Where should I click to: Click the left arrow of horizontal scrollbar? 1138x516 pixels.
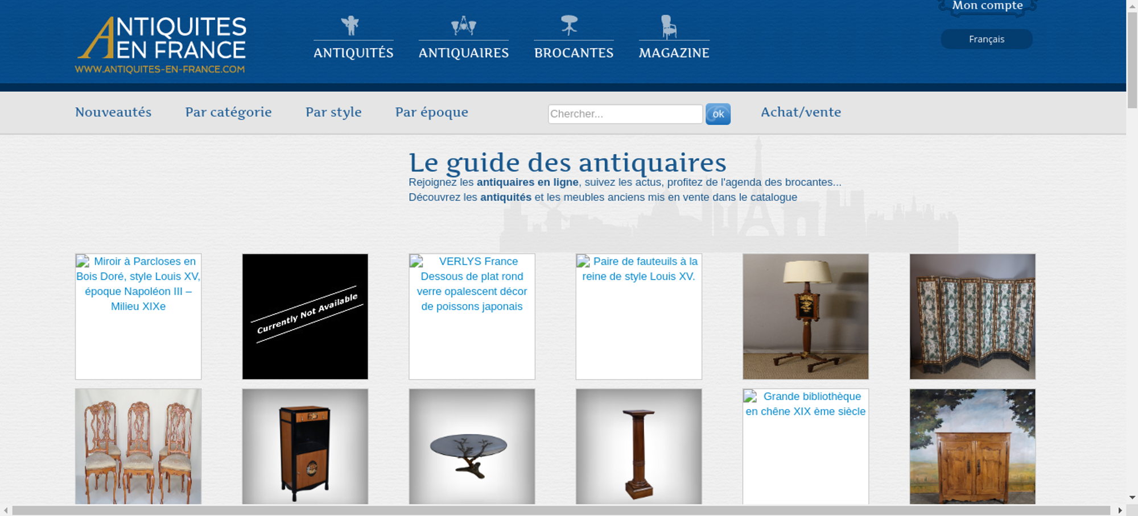(x=6, y=510)
